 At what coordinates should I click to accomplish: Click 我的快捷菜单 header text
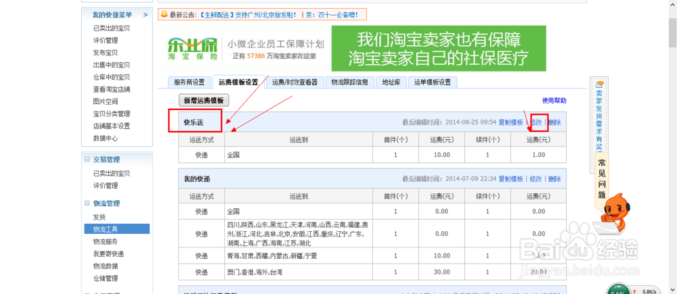[x=112, y=15]
